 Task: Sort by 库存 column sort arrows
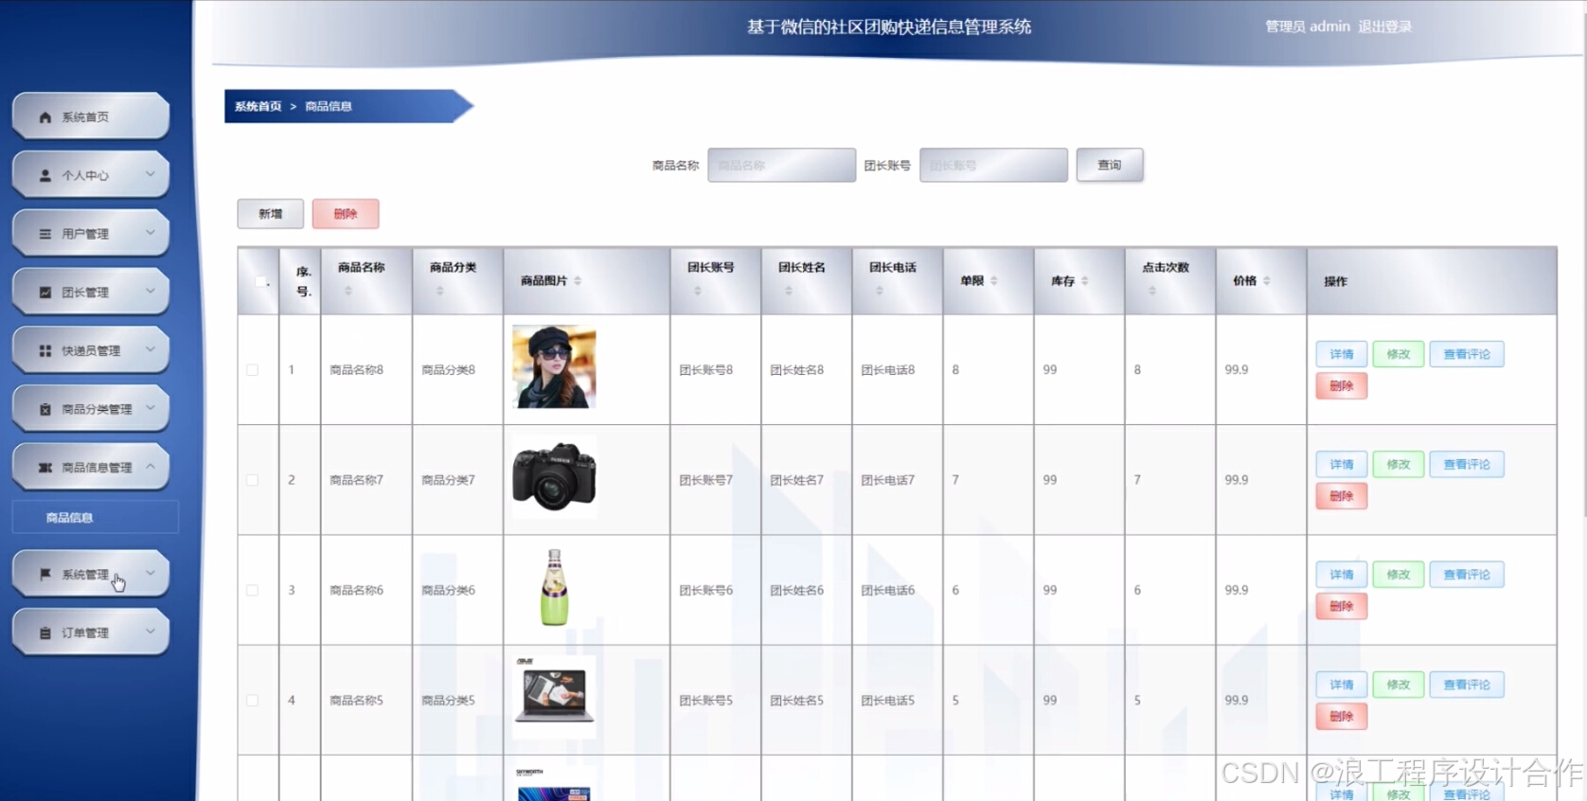click(x=1084, y=280)
